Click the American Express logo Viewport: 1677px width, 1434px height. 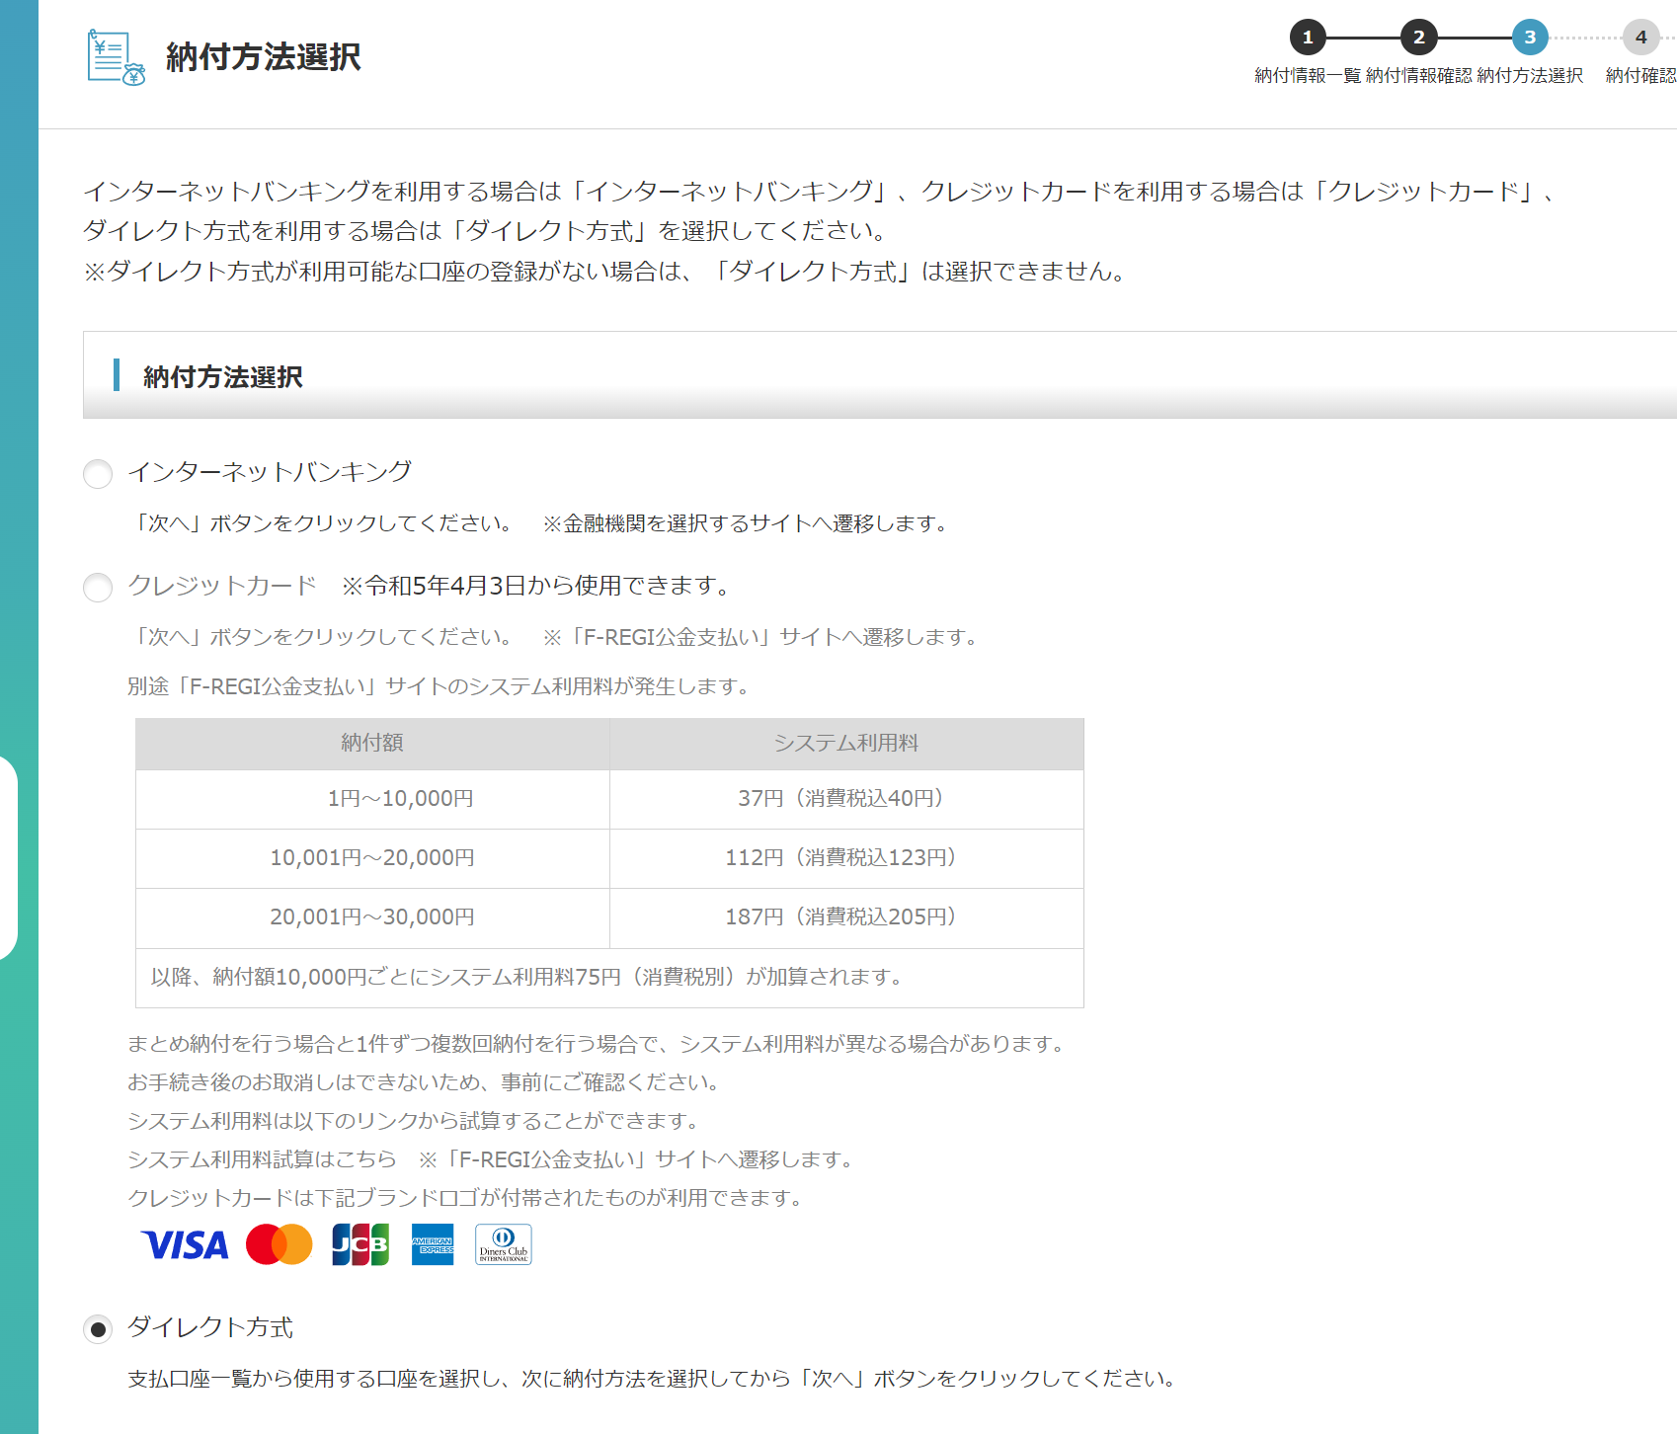[x=433, y=1244]
